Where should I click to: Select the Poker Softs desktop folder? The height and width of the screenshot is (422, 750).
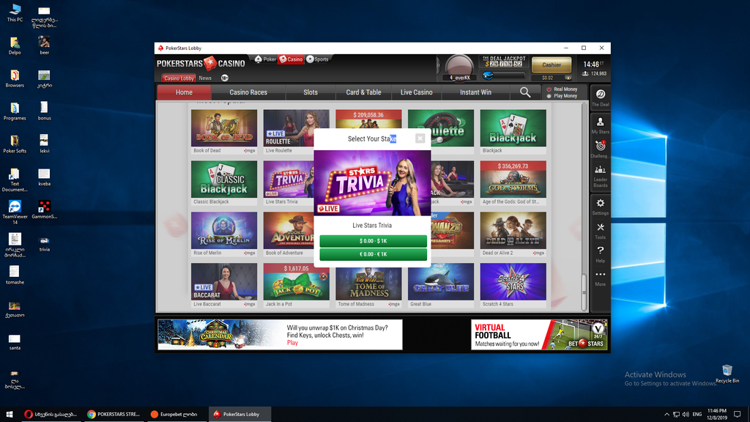coord(15,144)
